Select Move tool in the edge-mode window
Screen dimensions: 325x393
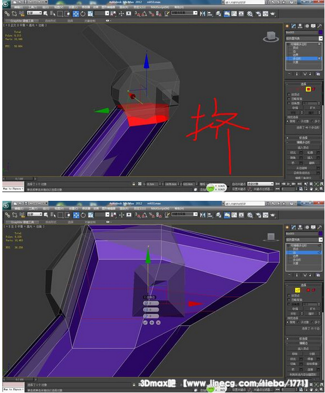pyautogui.click(x=76, y=215)
